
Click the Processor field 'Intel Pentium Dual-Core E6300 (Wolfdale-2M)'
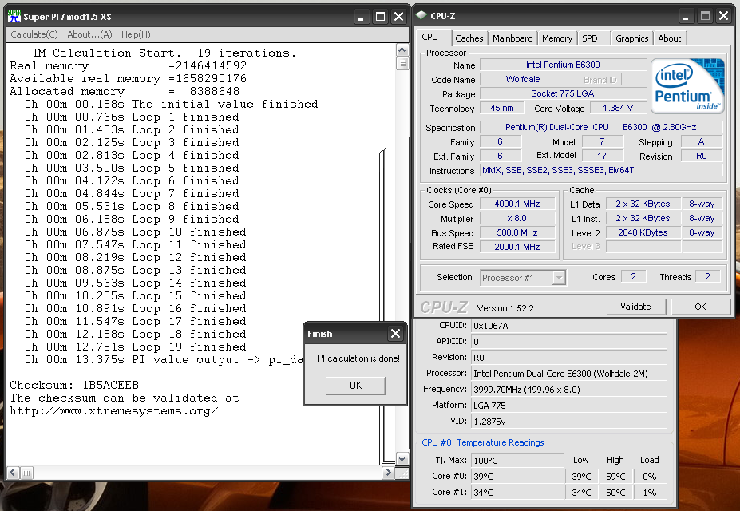(x=569, y=373)
